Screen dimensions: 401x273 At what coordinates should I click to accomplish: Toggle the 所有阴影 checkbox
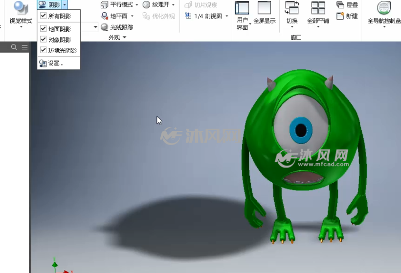click(x=43, y=16)
